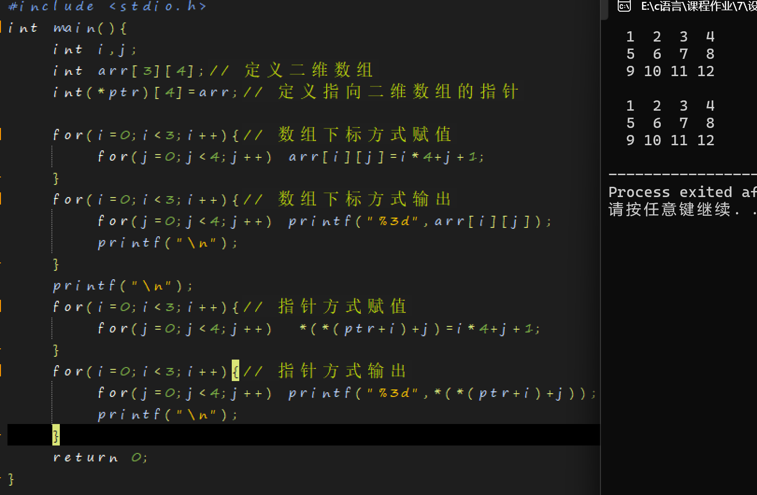Click the dashed separator line in console
The width and height of the screenshot is (757, 495).
click(683, 175)
